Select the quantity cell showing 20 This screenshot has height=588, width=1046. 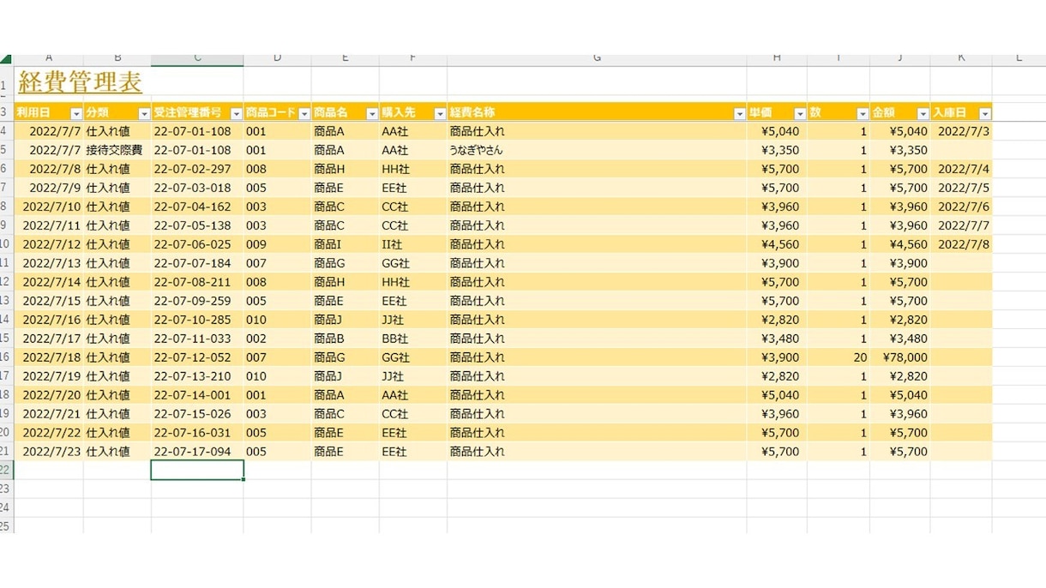click(x=839, y=357)
